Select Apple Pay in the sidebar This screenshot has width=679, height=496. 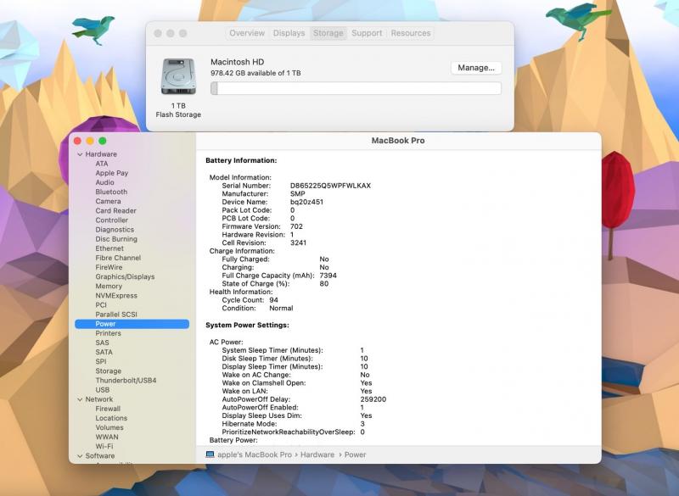click(112, 173)
